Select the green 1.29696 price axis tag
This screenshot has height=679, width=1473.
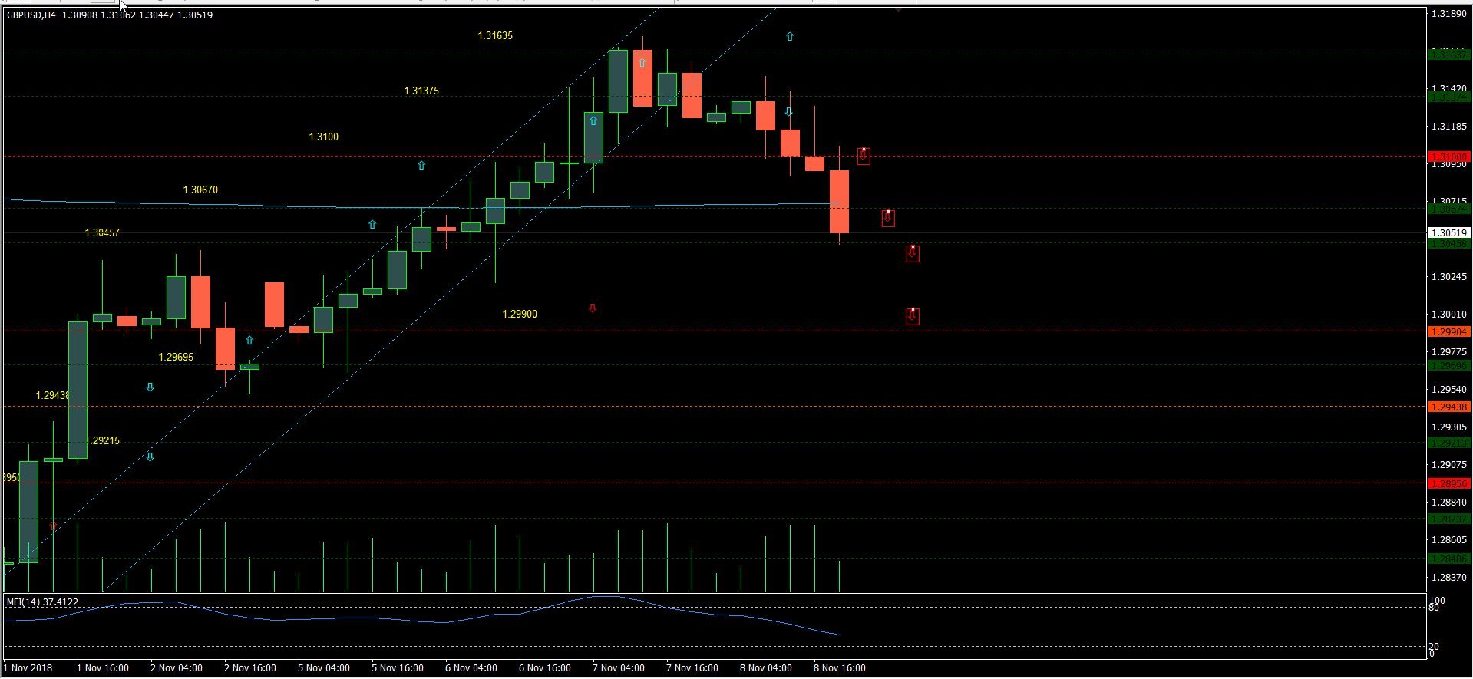pyautogui.click(x=1448, y=366)
